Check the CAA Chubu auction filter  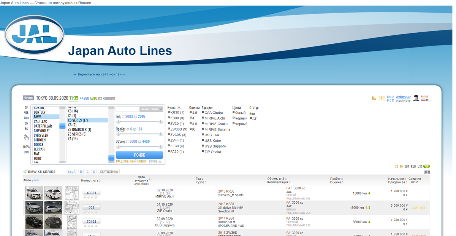(212, 113)
